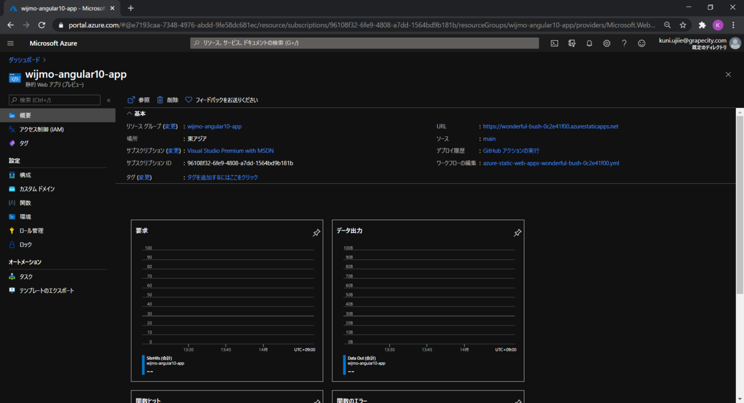Viewport: 744px width, 403px height.
Task: Click the 東アジア location value
Action: click(197, 139)
